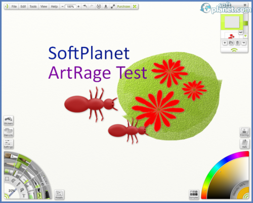
Task: Click the green arrow below layer scrollbar
Action: tap(245, 36)
